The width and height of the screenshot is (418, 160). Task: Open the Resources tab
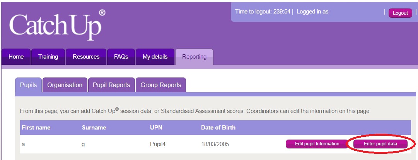click(x=86, y=57)
